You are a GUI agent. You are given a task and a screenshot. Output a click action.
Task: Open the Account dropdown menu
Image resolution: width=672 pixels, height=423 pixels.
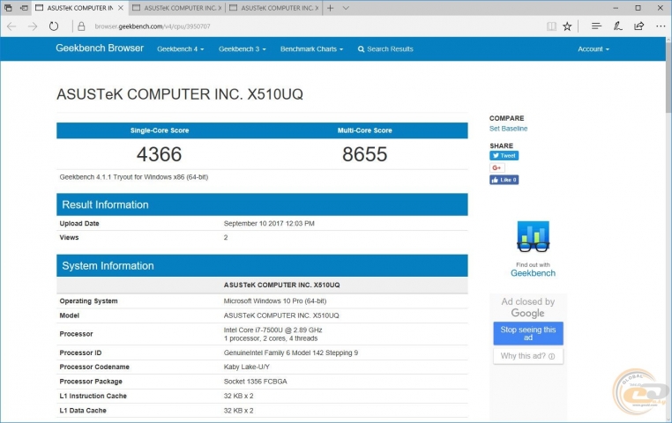(594, 49)
